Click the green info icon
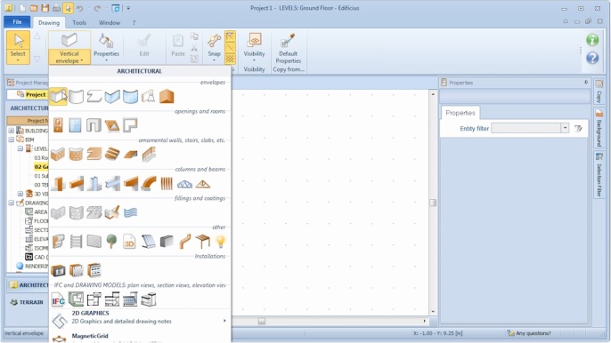Image resolution: width=611 pixels, height=343 pixels. [x=592, y=40]
